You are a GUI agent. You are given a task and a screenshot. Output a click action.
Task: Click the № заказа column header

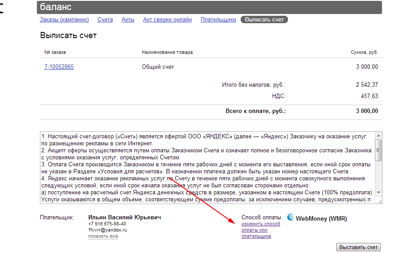click(x=55, y=52)
